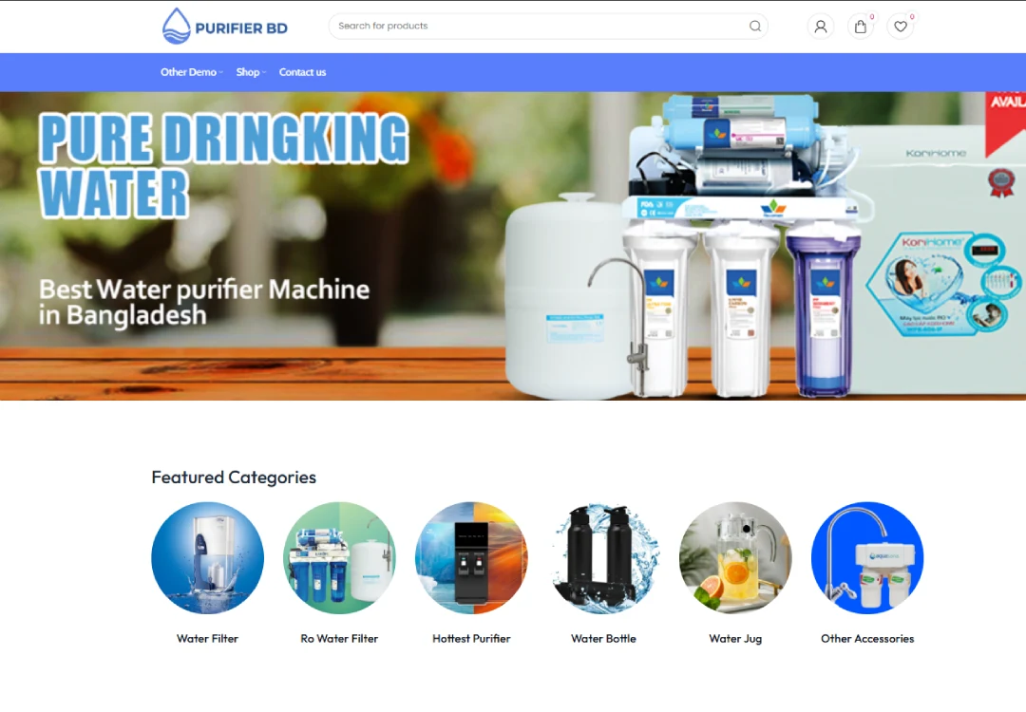The image size is (1026, 712).
Task: Go to the Contact us page
Action: [302, 72]
